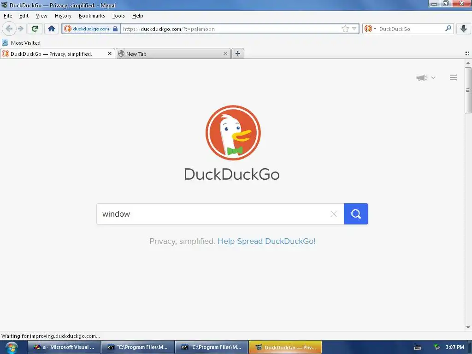The width and height of the screenshot is (472, 354).
Task: Open the Downloads arrow button
Action: (464, 29)
